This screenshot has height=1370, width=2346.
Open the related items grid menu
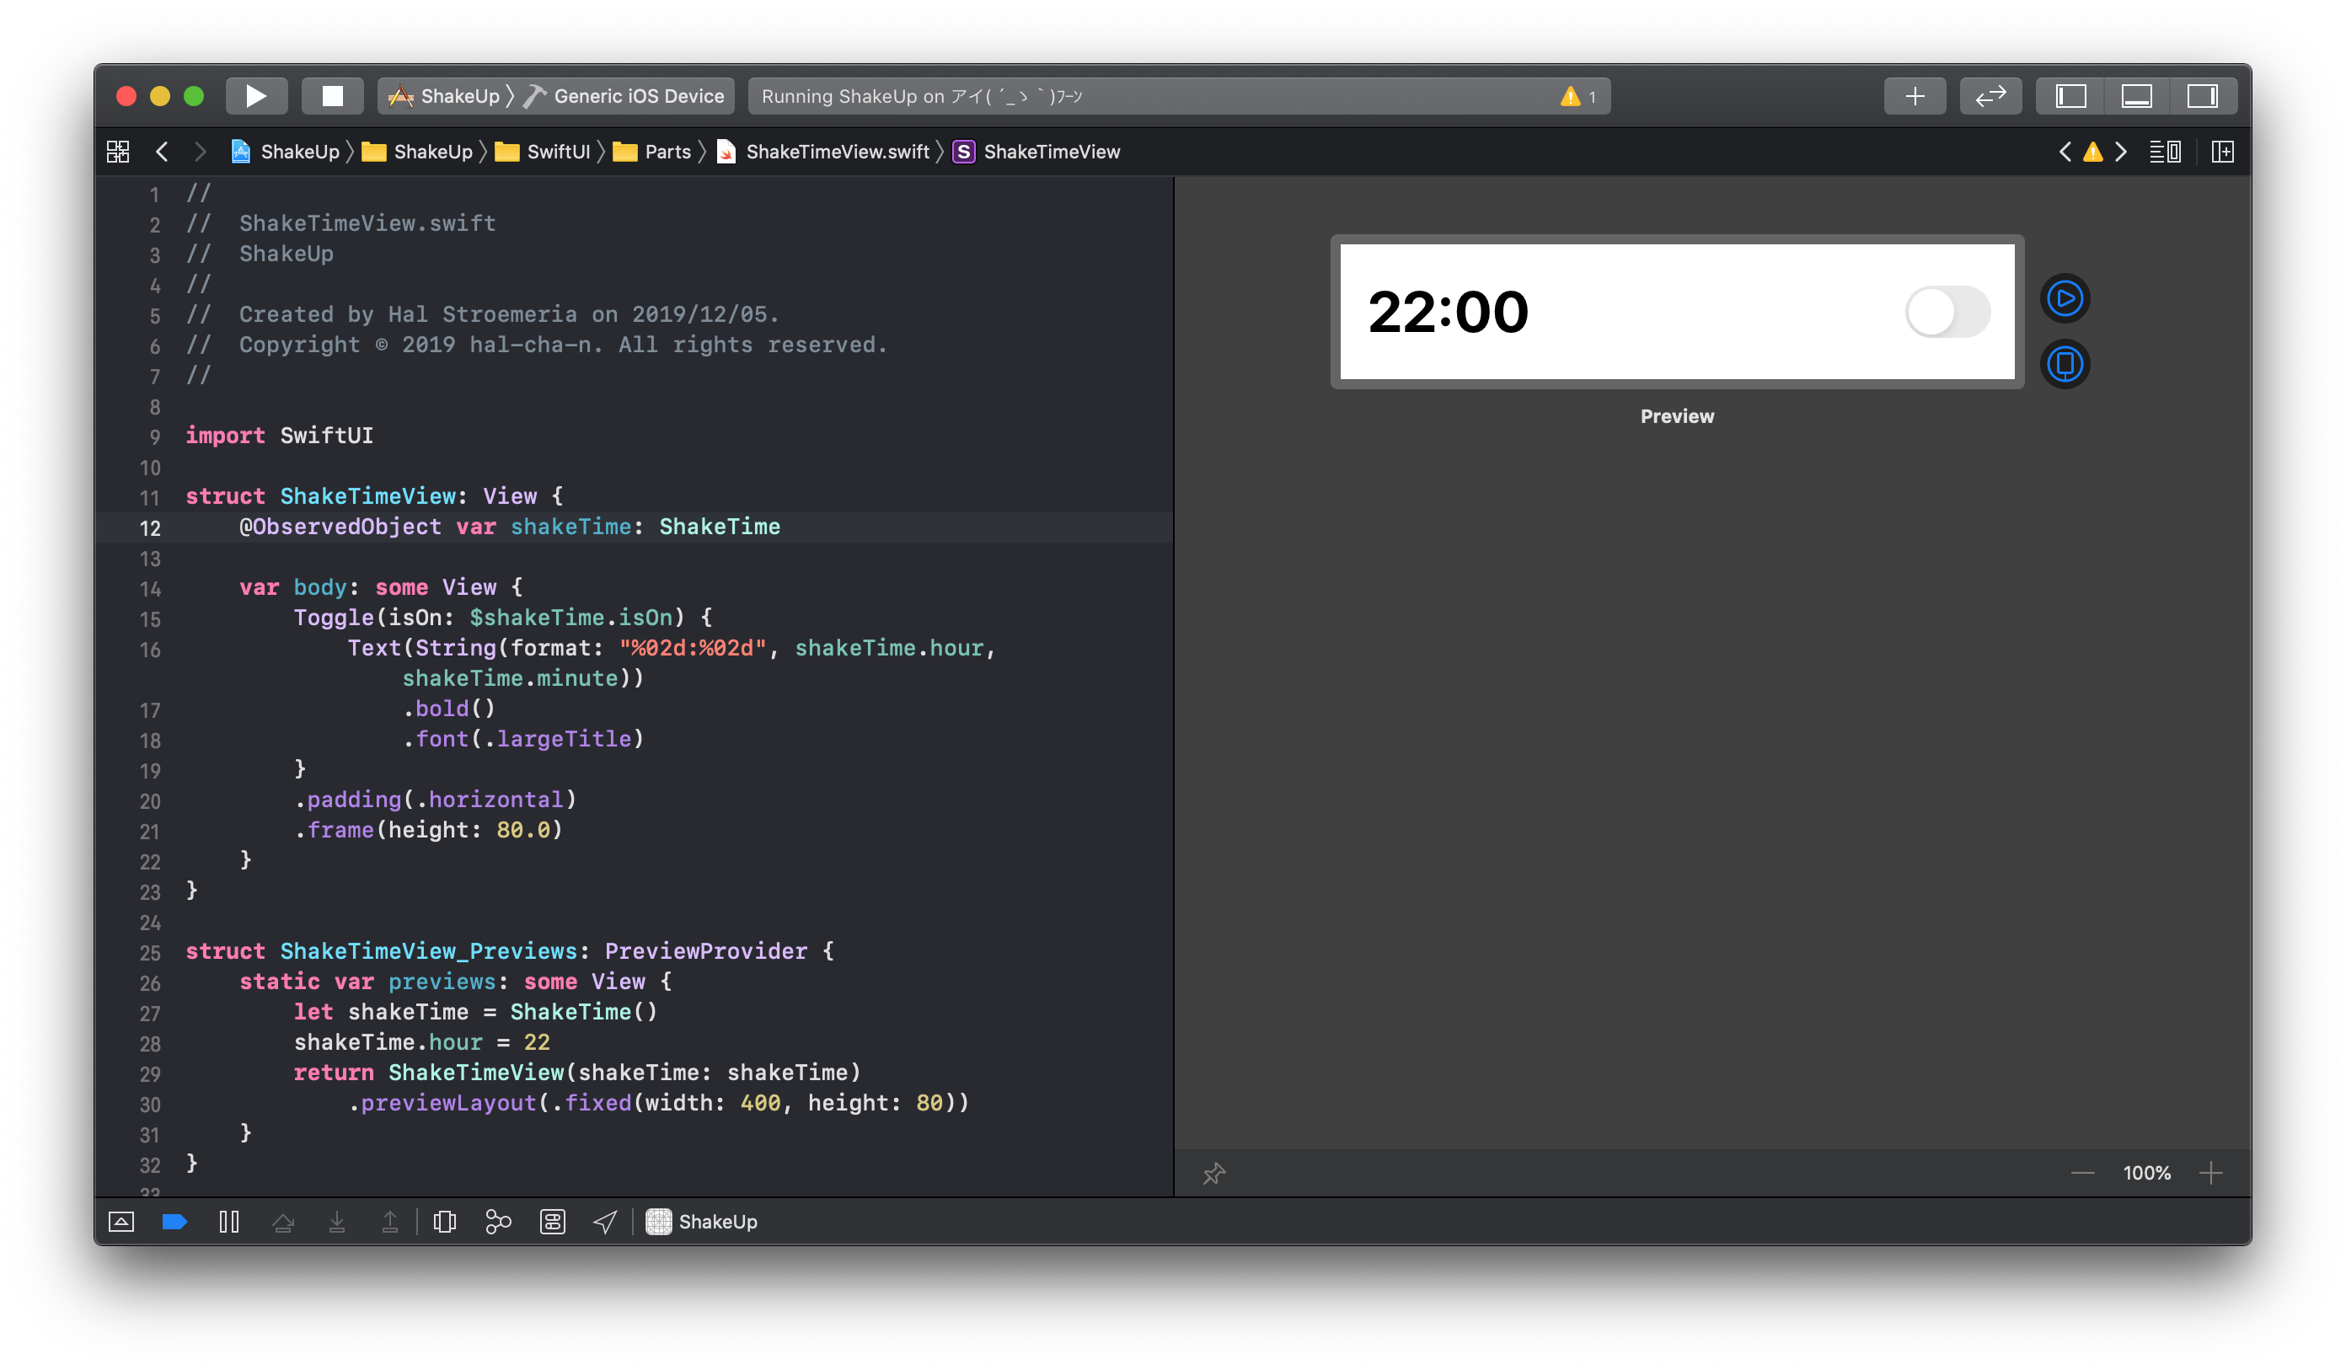tap(118, 152)
